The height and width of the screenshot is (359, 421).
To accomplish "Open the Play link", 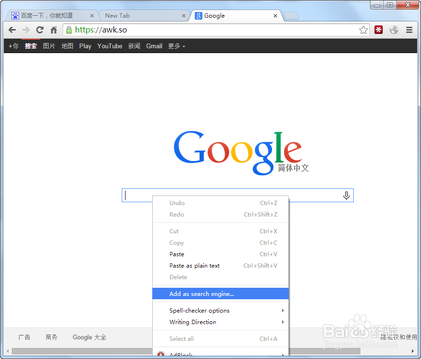I will click(85, 46).
